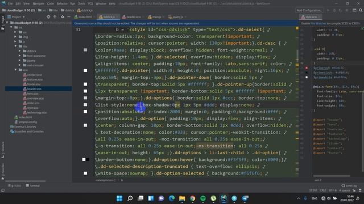This screenshot has width=364, height=204.
Task: Select header.scss in project tree
Action: pos(32,89)
